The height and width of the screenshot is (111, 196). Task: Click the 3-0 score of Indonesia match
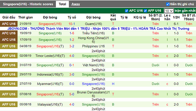pos(72,75)
